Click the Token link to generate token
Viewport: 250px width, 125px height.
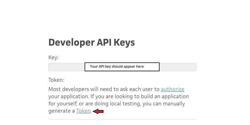tap(83, 111)
